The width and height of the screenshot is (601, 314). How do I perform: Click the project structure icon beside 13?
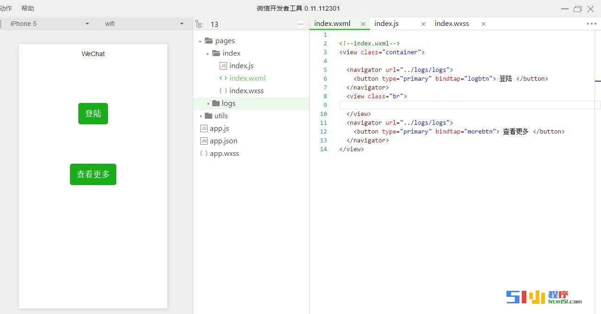pyautogui.click(x=199, y=23)
